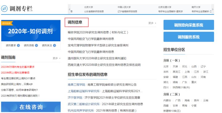Select region 山西 in 分区一区
222x113 pixels.
[194, 67]
